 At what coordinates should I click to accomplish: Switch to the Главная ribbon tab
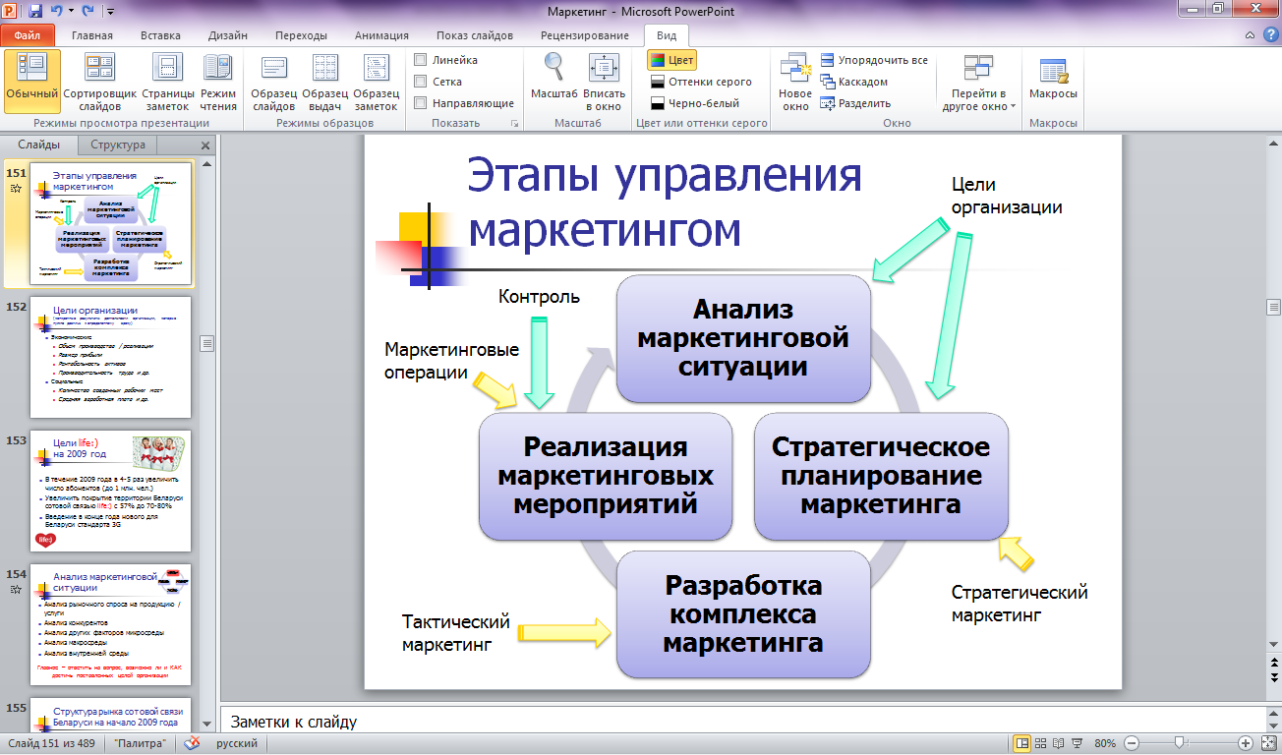[92, 35]
